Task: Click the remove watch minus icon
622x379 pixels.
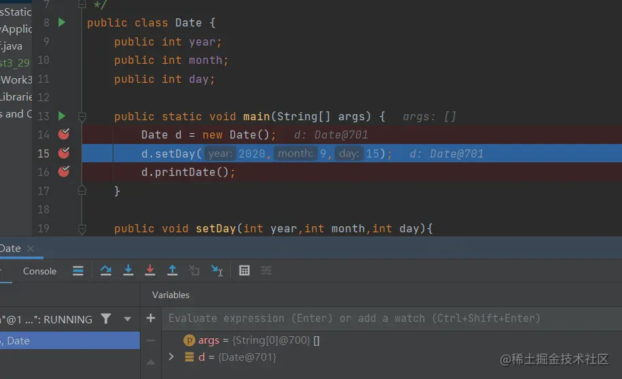Action: 151,340
